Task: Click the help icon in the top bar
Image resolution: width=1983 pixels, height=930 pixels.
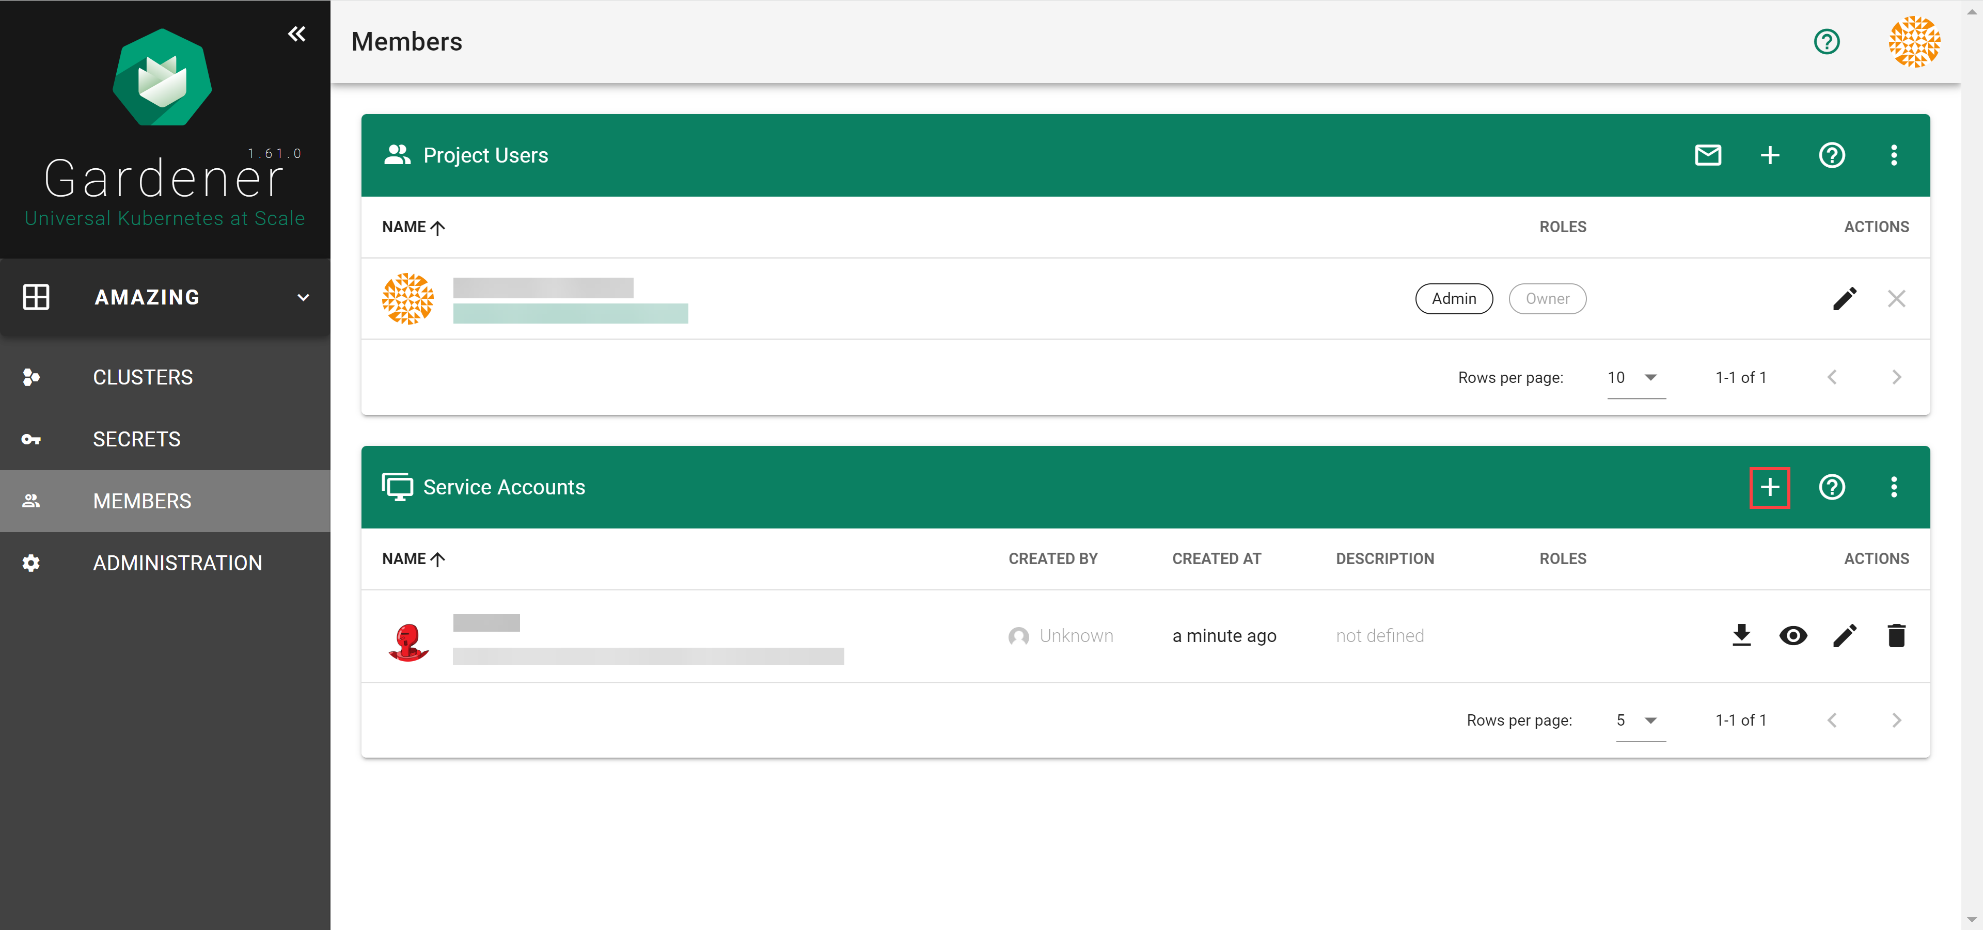Action: (x=1828, y=41)
